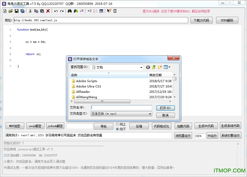Go back using the dialog's round arrow icon
The height and width of the screenshot is (177, 247).
(148, 67)
